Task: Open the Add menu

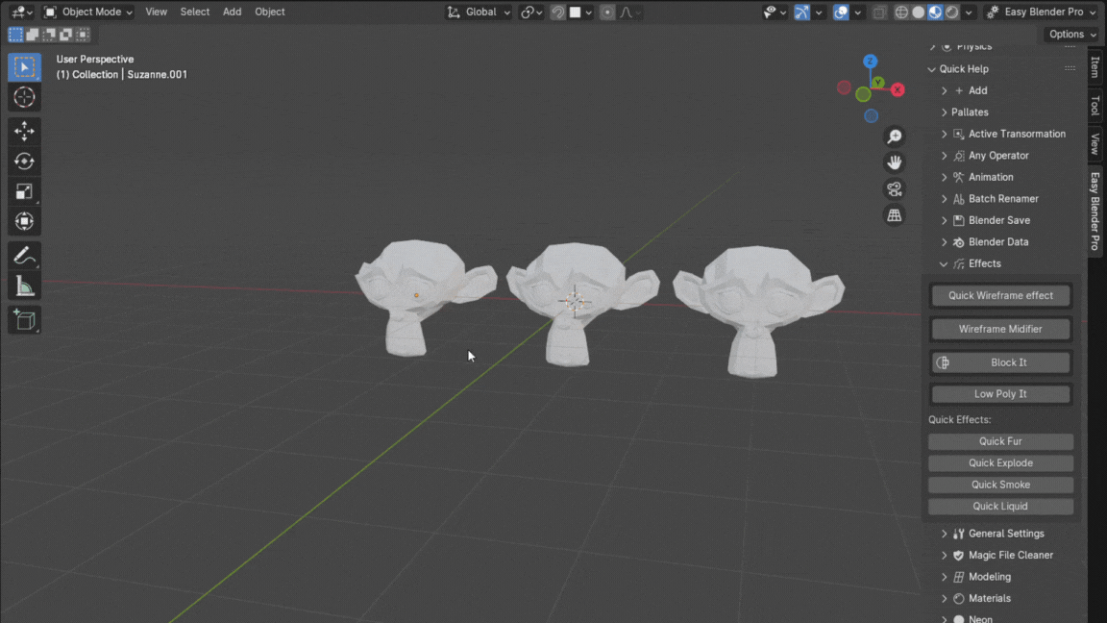Action: (x=232, y=12)
